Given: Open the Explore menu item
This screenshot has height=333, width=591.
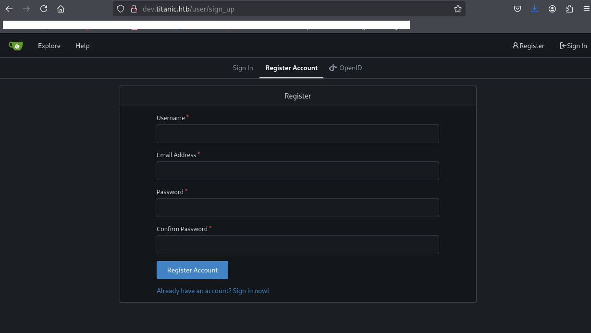Looking at the screenshot, I should (x=49, y=46).
